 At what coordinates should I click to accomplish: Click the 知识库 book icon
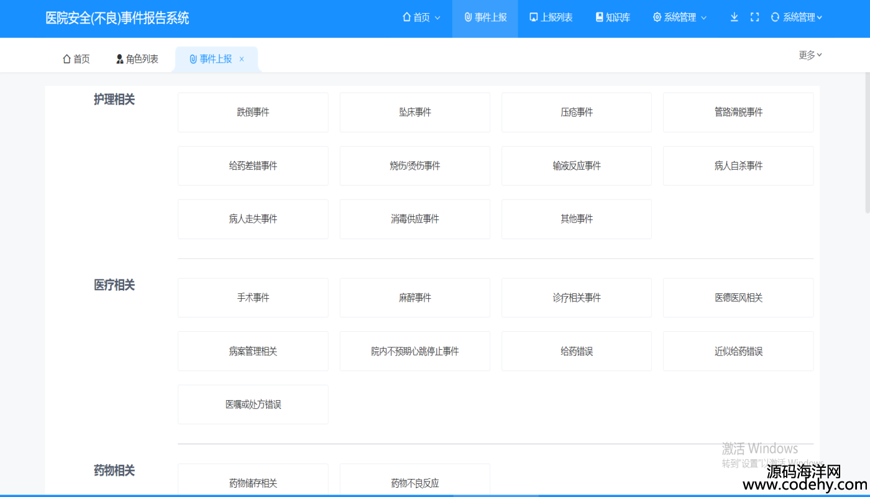tap(599, 17)
